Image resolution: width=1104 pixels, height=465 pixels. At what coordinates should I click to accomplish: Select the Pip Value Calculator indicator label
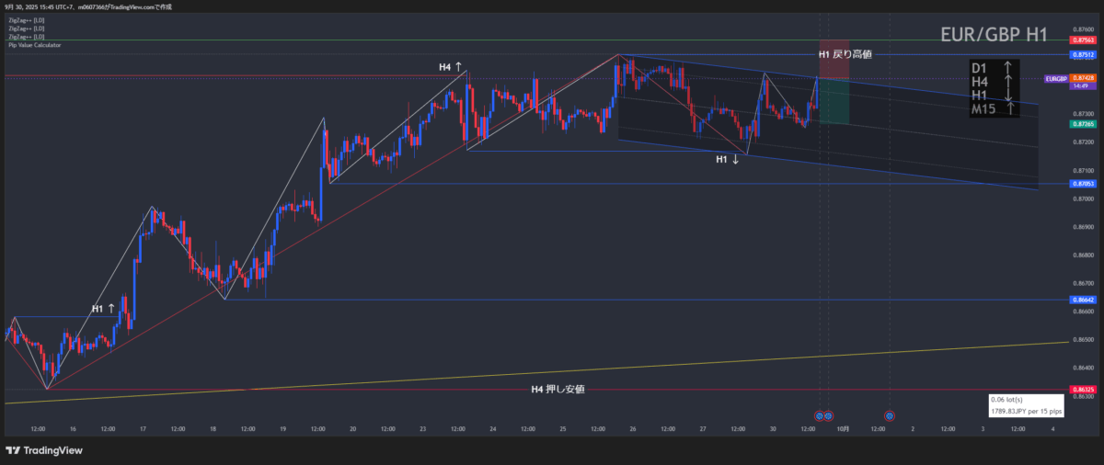click(x=35, y=44)
